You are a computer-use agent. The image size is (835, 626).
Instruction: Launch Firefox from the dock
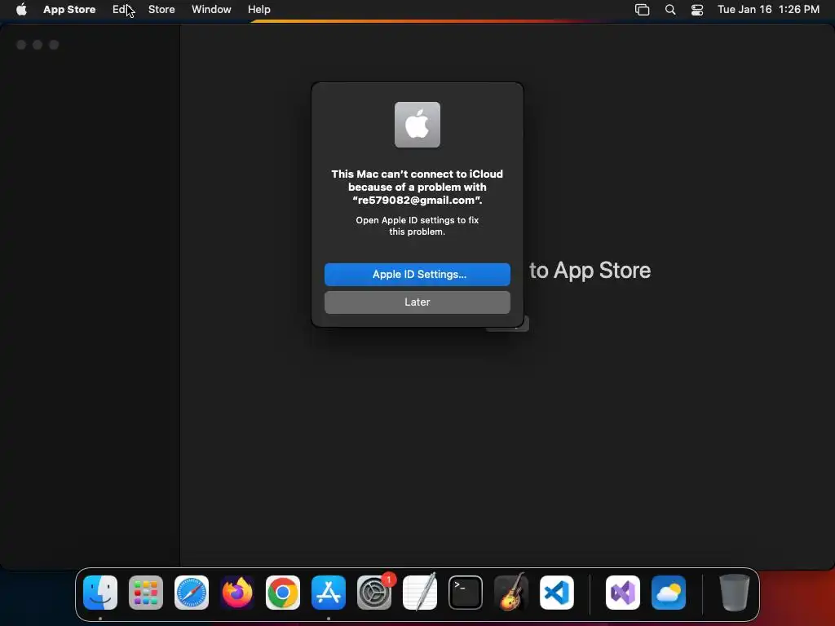pos(237,593)
